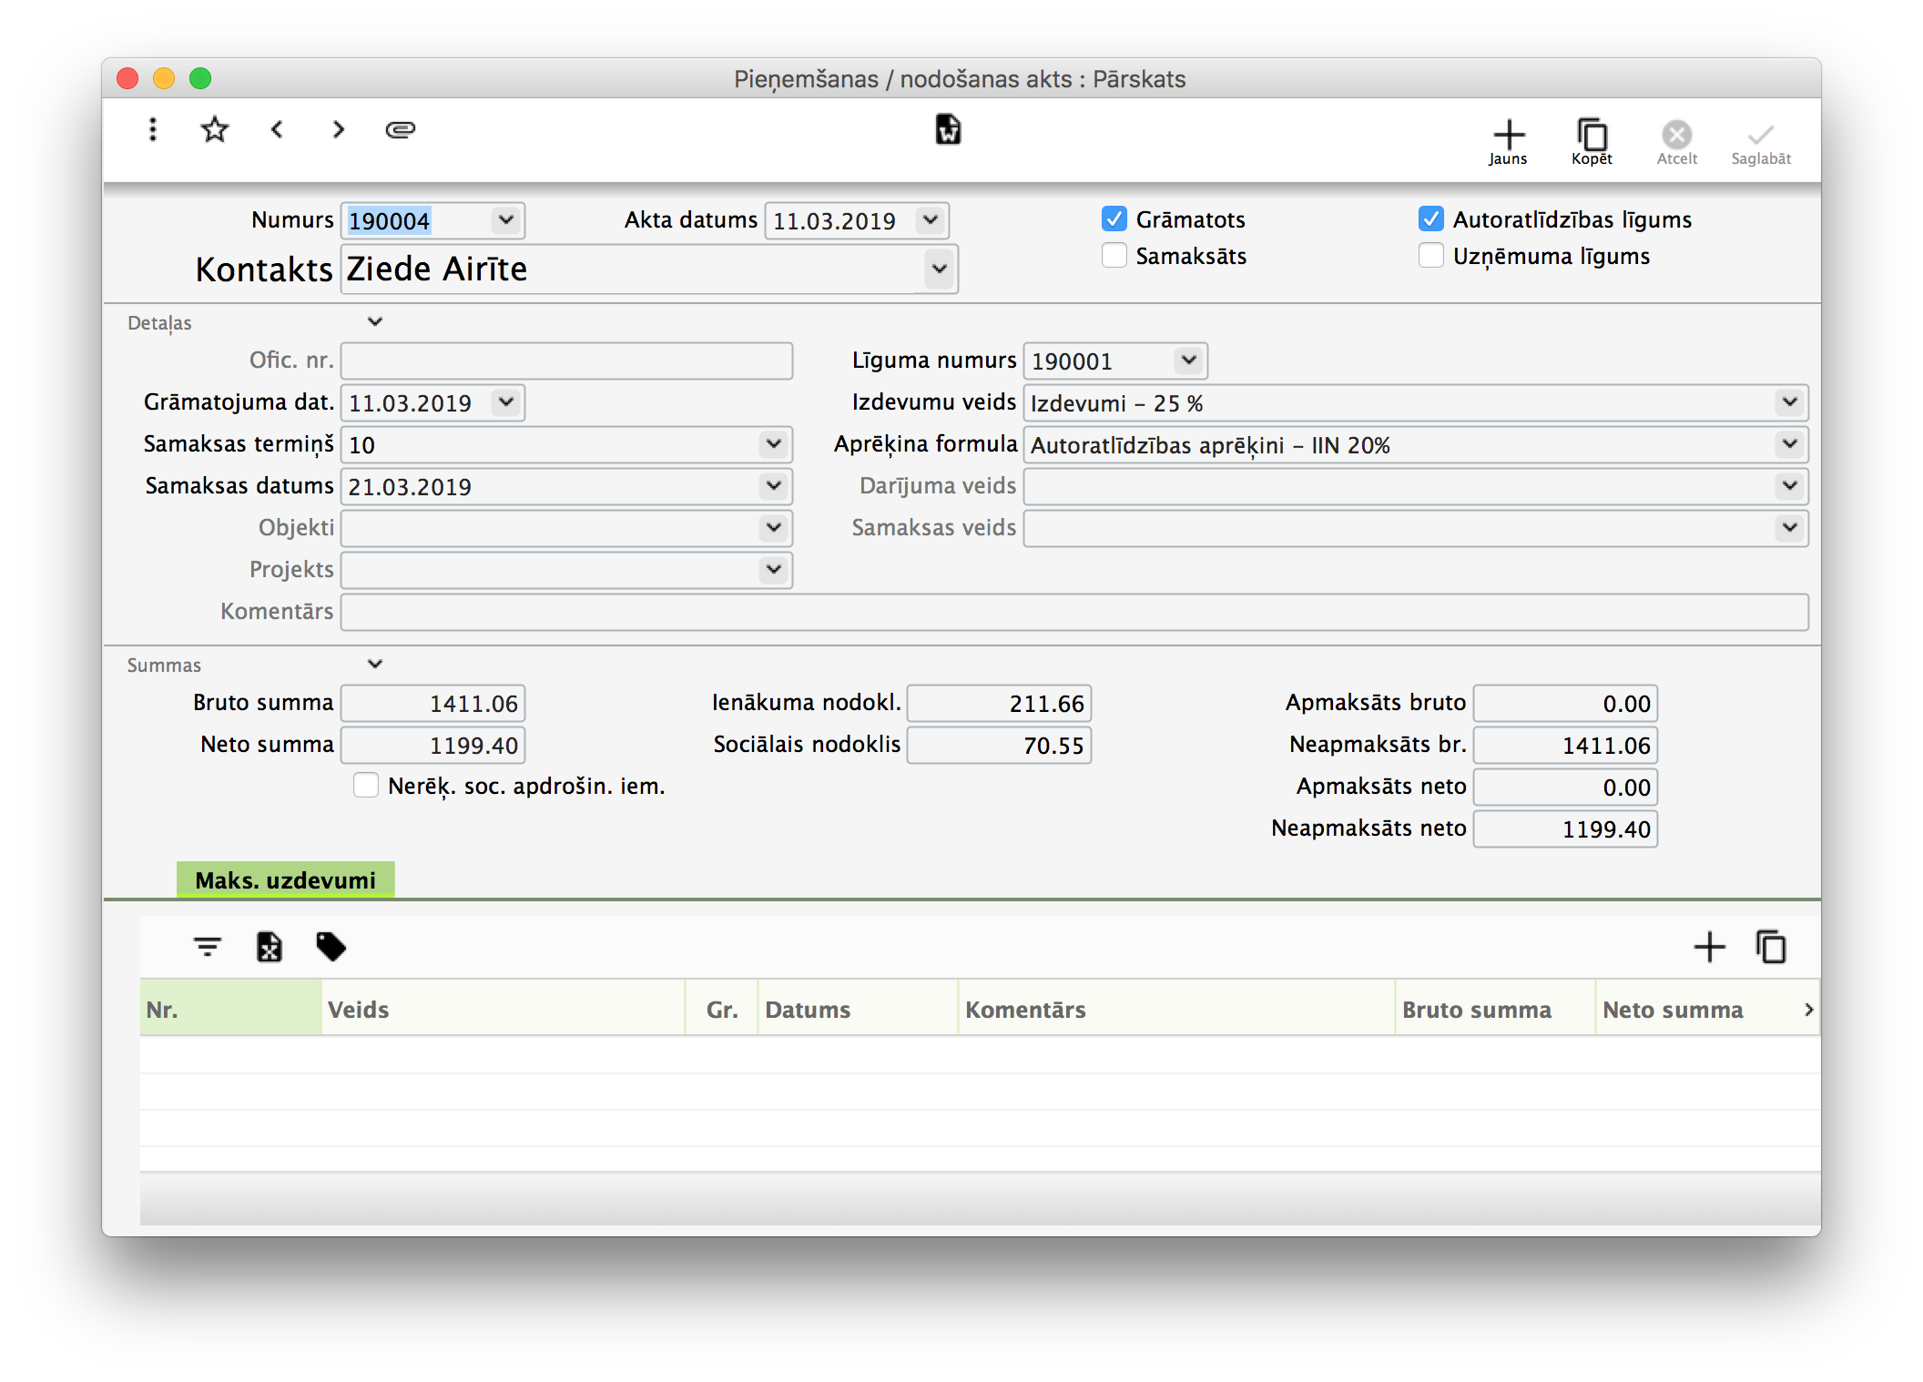Click the Neapmaksāts neto field

click(x=1566, y=829)
